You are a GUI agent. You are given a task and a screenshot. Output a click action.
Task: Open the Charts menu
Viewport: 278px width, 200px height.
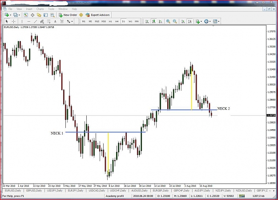pos(40,9)
